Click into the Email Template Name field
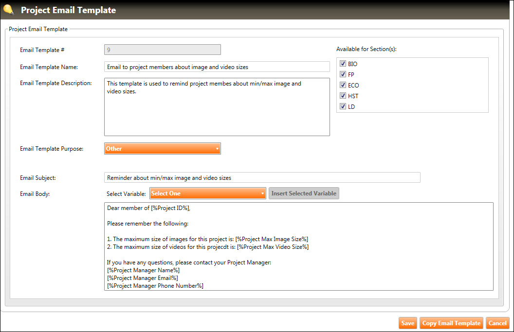 (217, 67)
